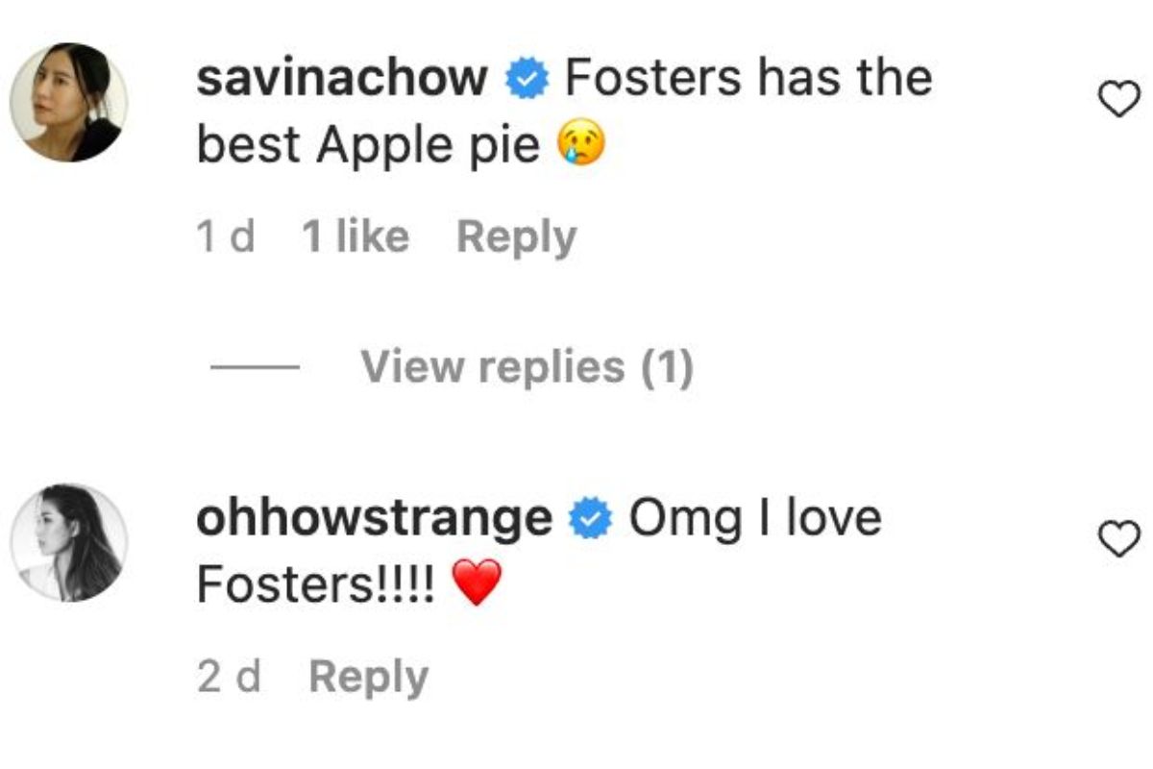Screen dimensions: 1153x769
Task: Click the "Fosters has the best Apple pie" text
Action: [x=748, y=77]
